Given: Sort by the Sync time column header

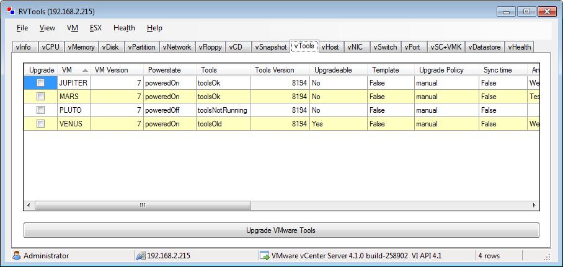Looking at the screenshot, I should 503,70.
